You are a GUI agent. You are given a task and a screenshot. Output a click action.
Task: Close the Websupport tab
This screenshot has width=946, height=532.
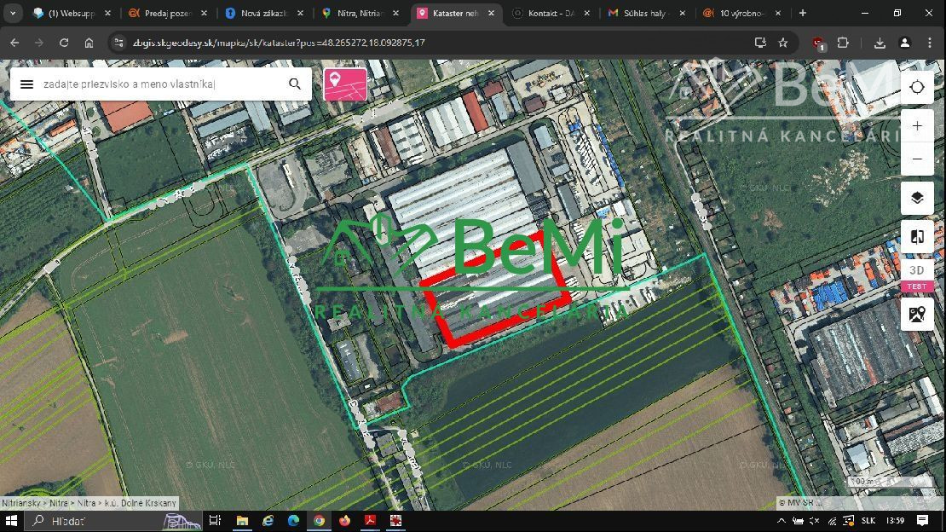[x=108, y=13]
